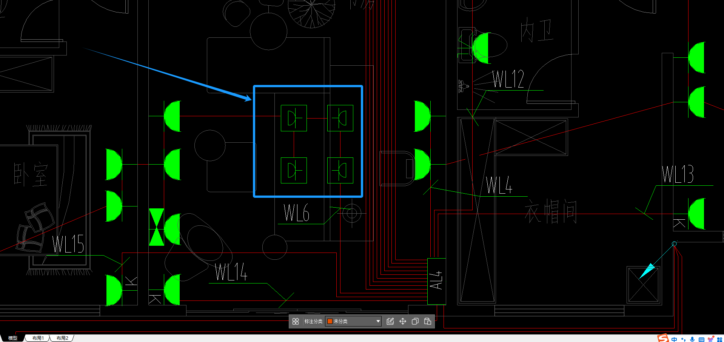This screenshot has width=724, height=342.
Task: Click the copy icon in annotation toolbar
Action: (415, 321)
